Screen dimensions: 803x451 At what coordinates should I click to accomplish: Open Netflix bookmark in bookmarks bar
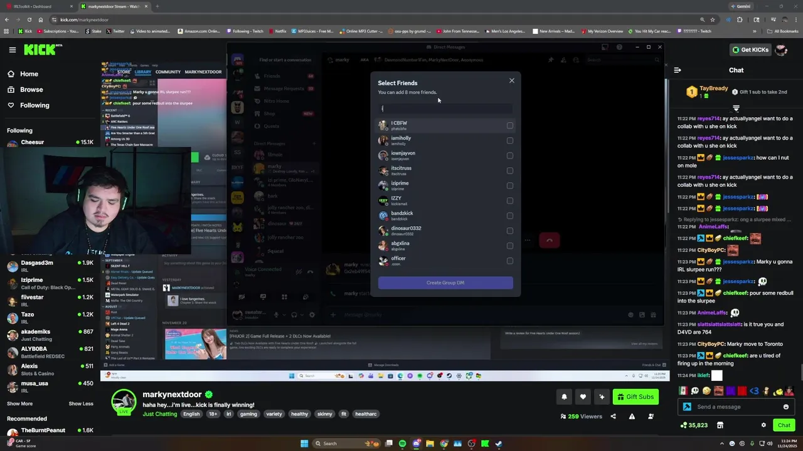point(277,31)
